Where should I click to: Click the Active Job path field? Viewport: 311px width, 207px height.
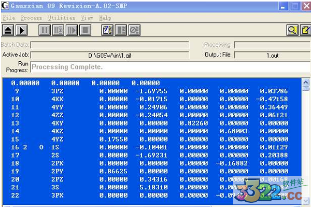click(110, 55)
